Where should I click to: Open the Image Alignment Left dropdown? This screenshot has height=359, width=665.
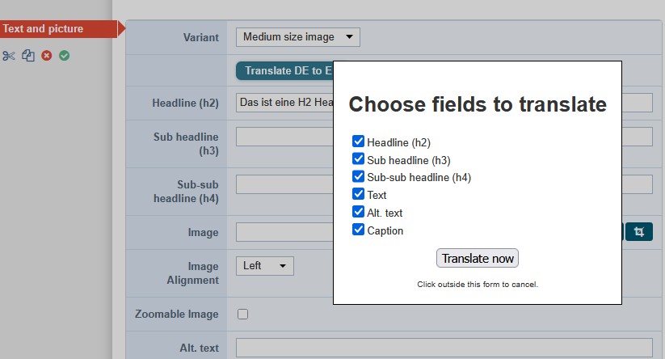click(265, 266)
